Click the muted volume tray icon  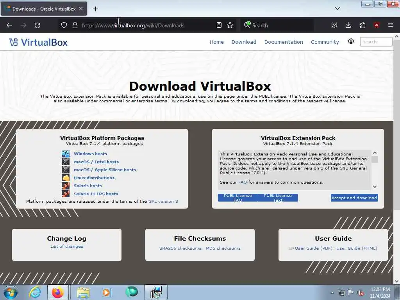click(361, 293)
